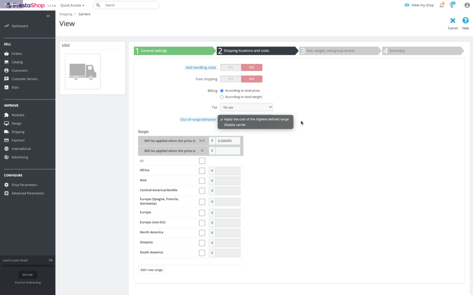The width and height of the screenshot is (473, 295).
Task: Click the Shop Parameters gear icon
Action: [x=6, y=185]
